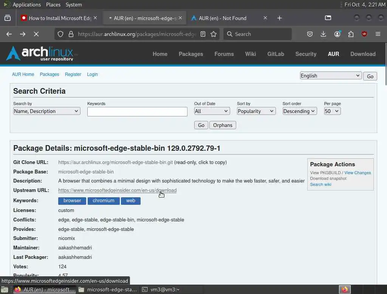387x294 pixels.
Task: Close the AUR Not Found tab
Action: coord(265,18)
